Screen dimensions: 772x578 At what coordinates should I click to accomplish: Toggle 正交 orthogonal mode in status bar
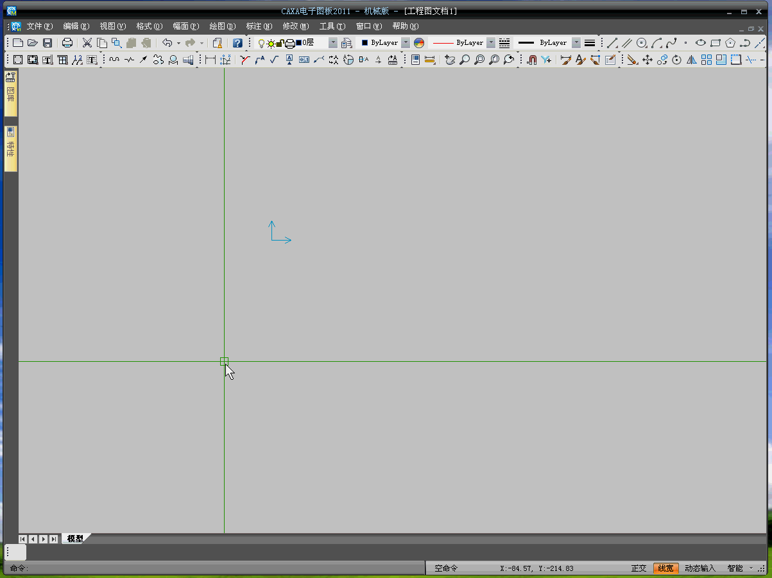(639, 568)
